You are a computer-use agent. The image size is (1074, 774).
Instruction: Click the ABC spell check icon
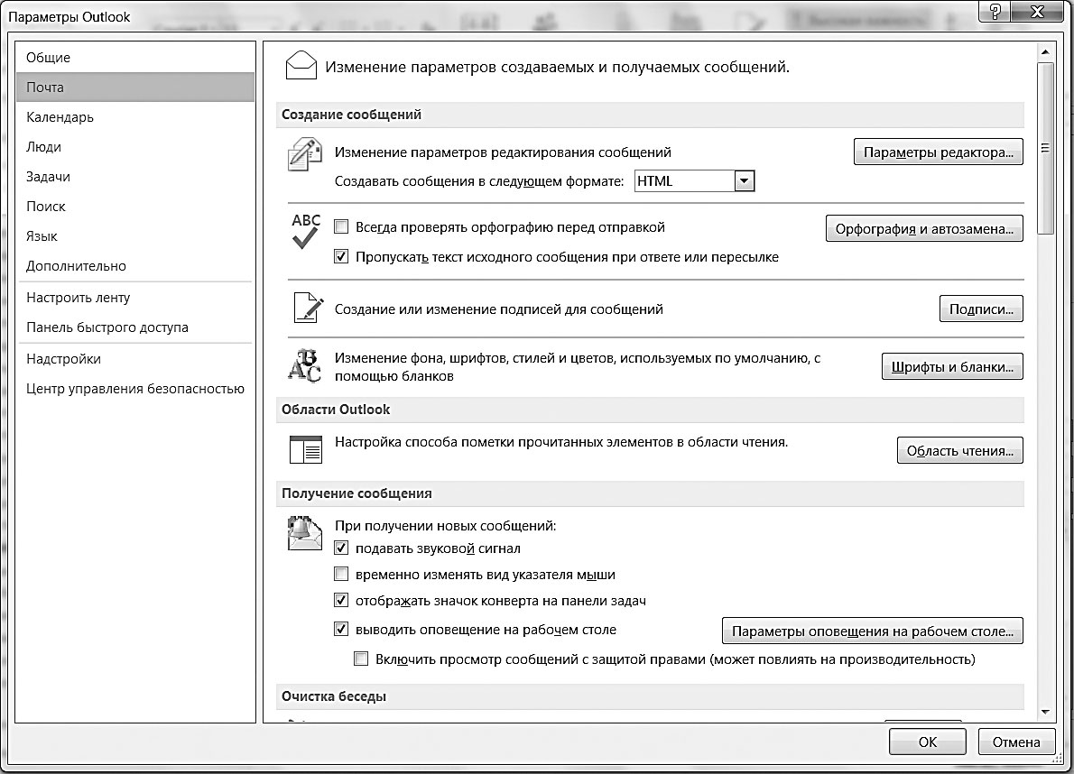tap(305, 231)
